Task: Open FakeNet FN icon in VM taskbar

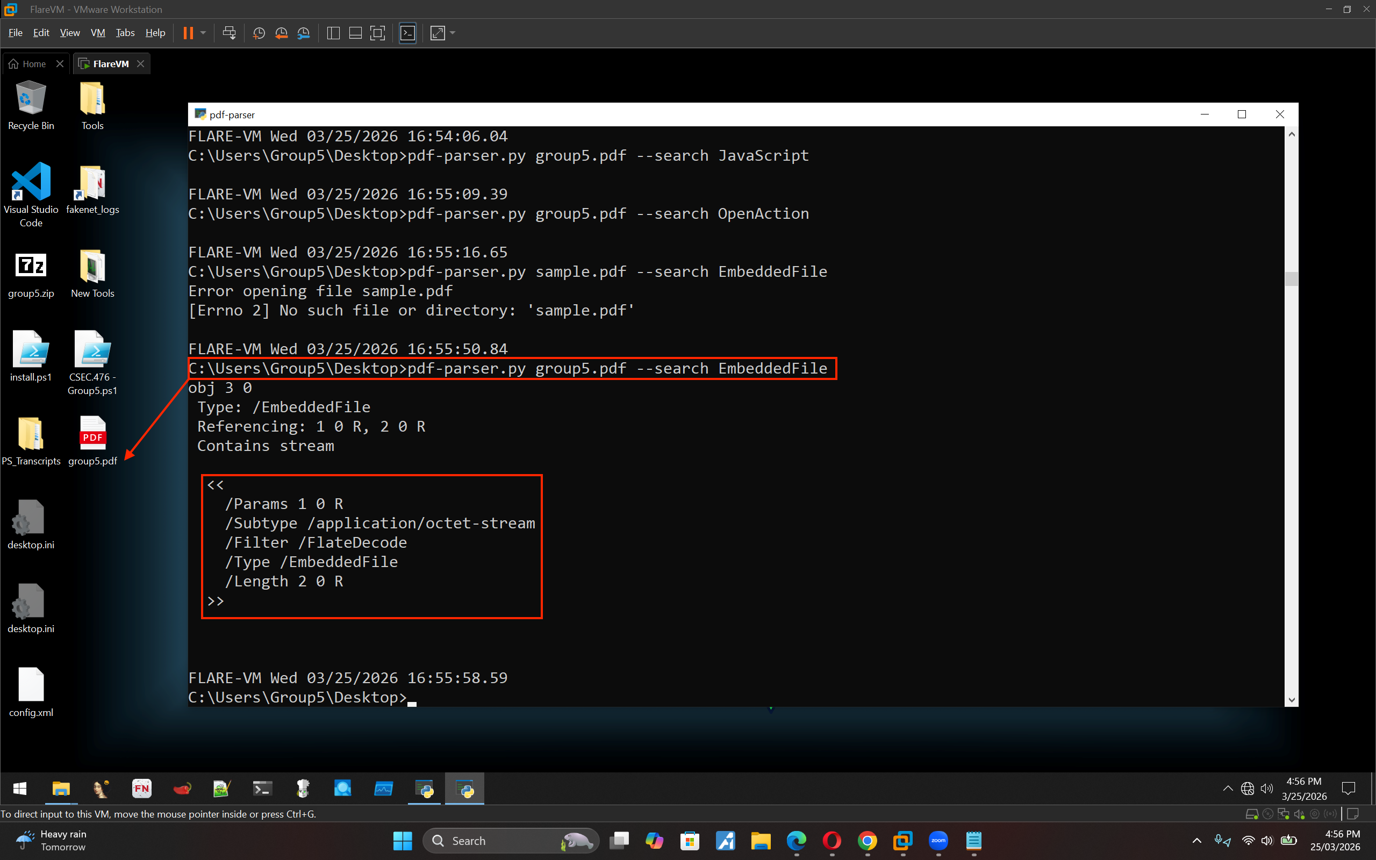Action: [141, 789]
